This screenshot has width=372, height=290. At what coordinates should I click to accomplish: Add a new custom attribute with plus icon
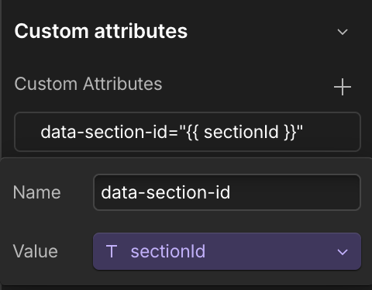[x=343, y=87]
